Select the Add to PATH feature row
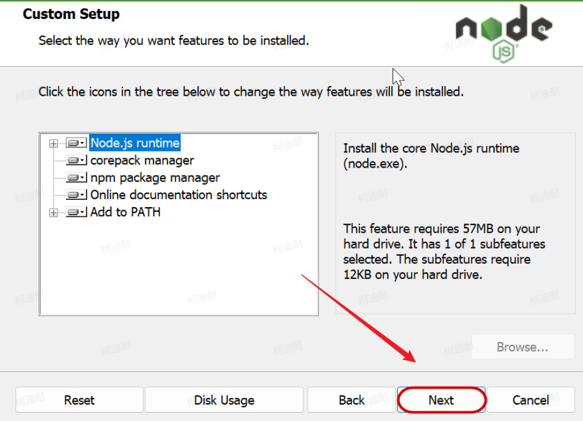The width and height of the screenshot is (583, 421). click(125, 212)
